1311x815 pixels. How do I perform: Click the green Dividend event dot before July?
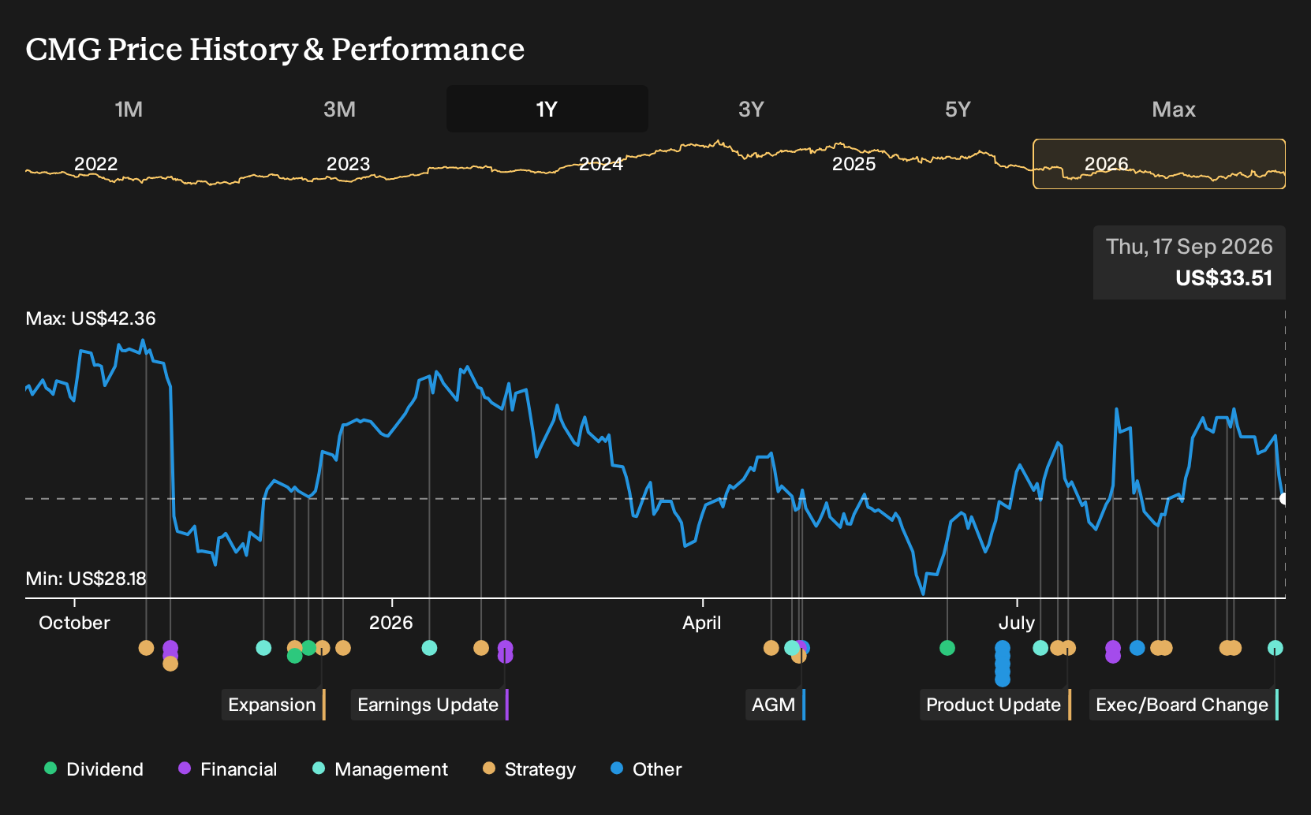[947, 648]
